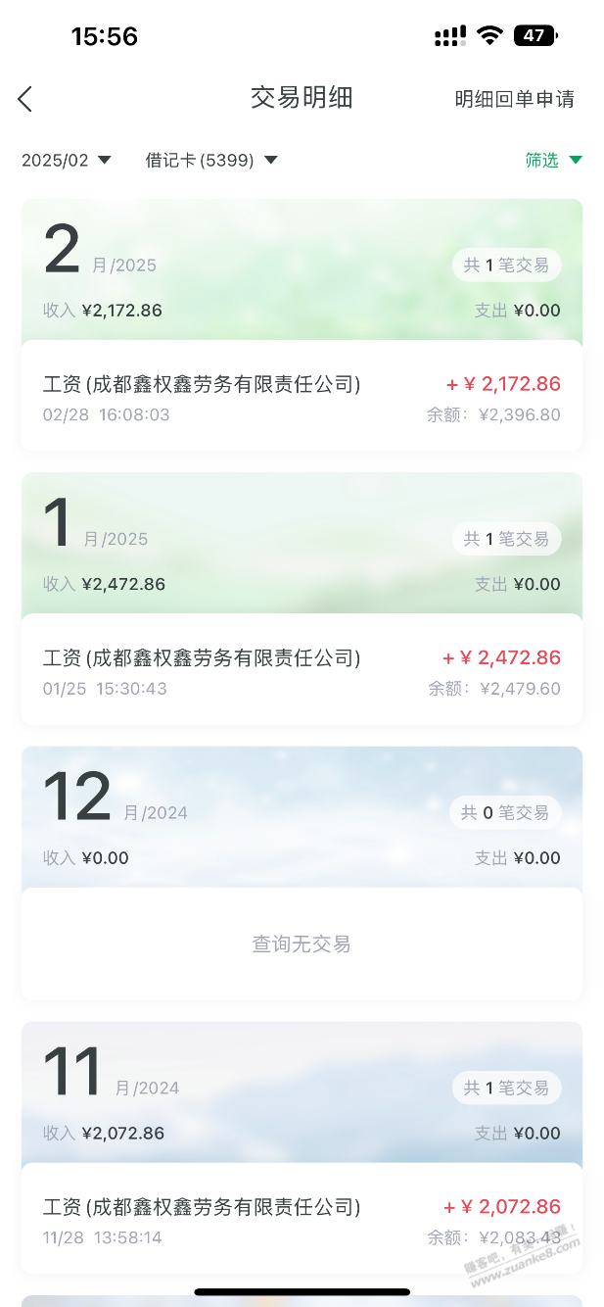Tap the battery indicator in status bar
This screenshot has height=1307, width=604.
[x=535, y=36]
